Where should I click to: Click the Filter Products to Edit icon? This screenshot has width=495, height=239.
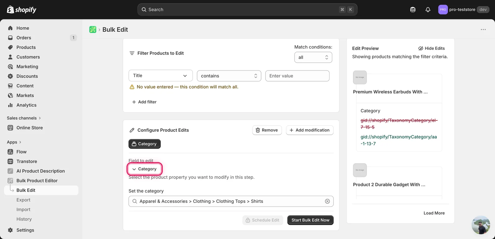pyautogui.click(x=132, y=53)
